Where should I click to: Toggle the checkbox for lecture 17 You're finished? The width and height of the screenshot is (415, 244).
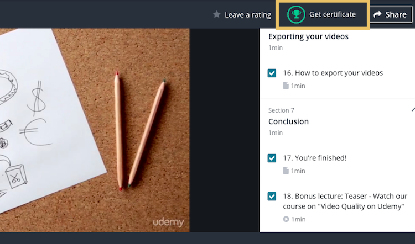pyautogui.click(x=272, y=158)
